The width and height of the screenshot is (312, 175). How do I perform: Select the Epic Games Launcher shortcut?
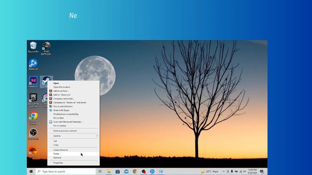coord(33,100)
